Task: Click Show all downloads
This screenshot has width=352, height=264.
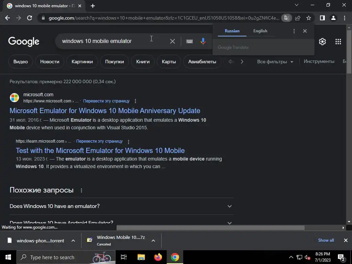Action: [x=326, y=240]
